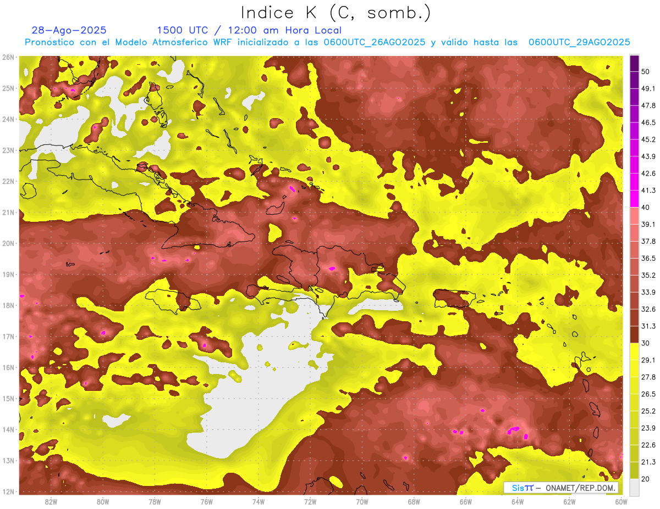
Task: Select the colorbar value 22.6
Action: tap(648, 446)
